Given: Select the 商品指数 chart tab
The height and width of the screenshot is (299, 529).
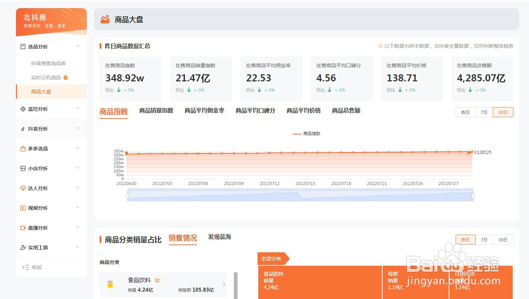Looking at the screenshot, I should tap(114, 112).
